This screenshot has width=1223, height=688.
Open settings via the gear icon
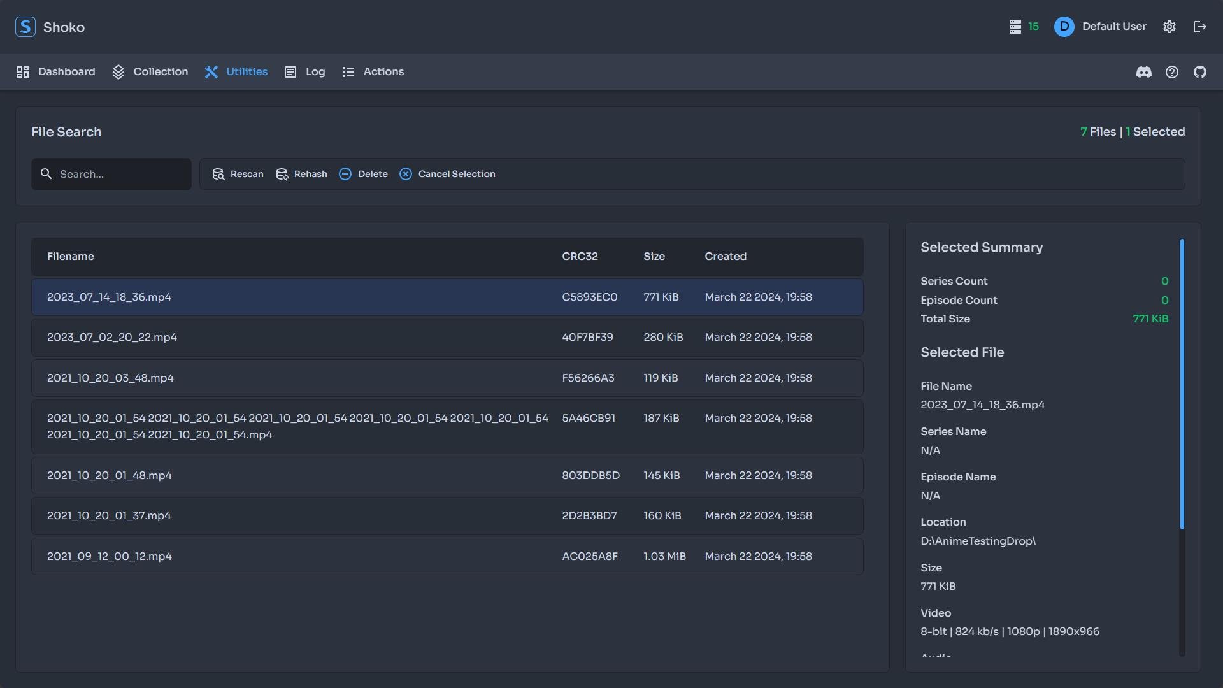pyautogui.click(x=1169, y=27)
